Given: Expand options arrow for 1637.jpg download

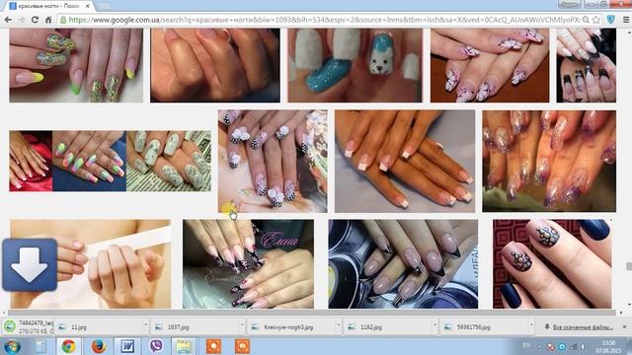Looking at the screenshot, I should [242, 324].
